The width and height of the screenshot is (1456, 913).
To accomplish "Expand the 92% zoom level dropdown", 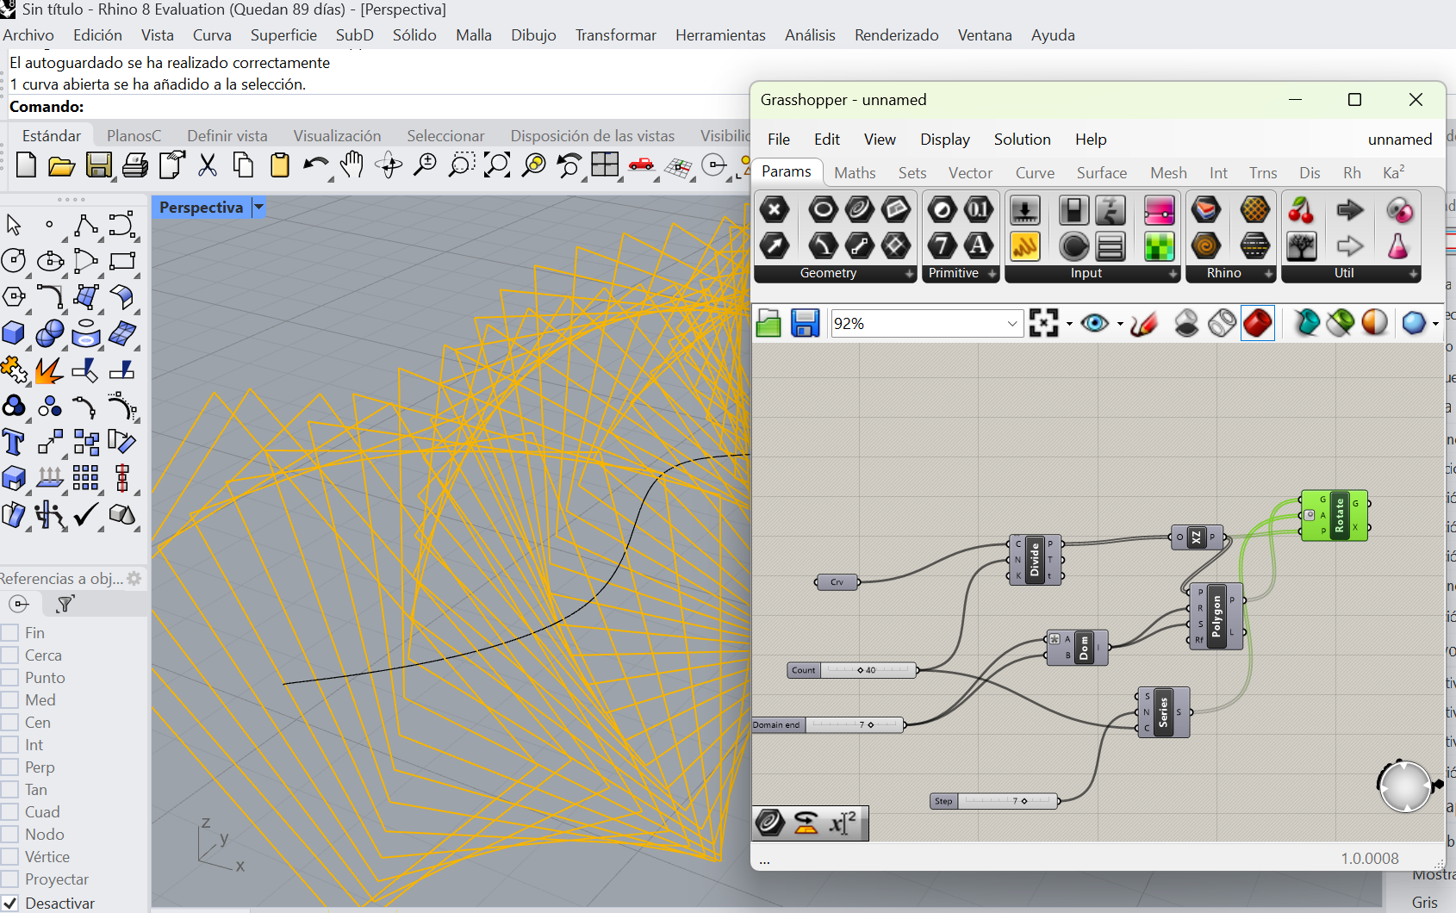I will click(x=1012, y=324).
